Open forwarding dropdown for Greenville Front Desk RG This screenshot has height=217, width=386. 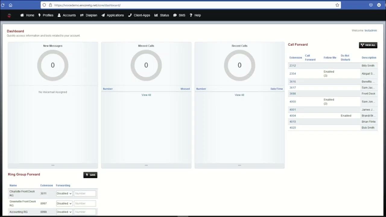pos(64,203)
